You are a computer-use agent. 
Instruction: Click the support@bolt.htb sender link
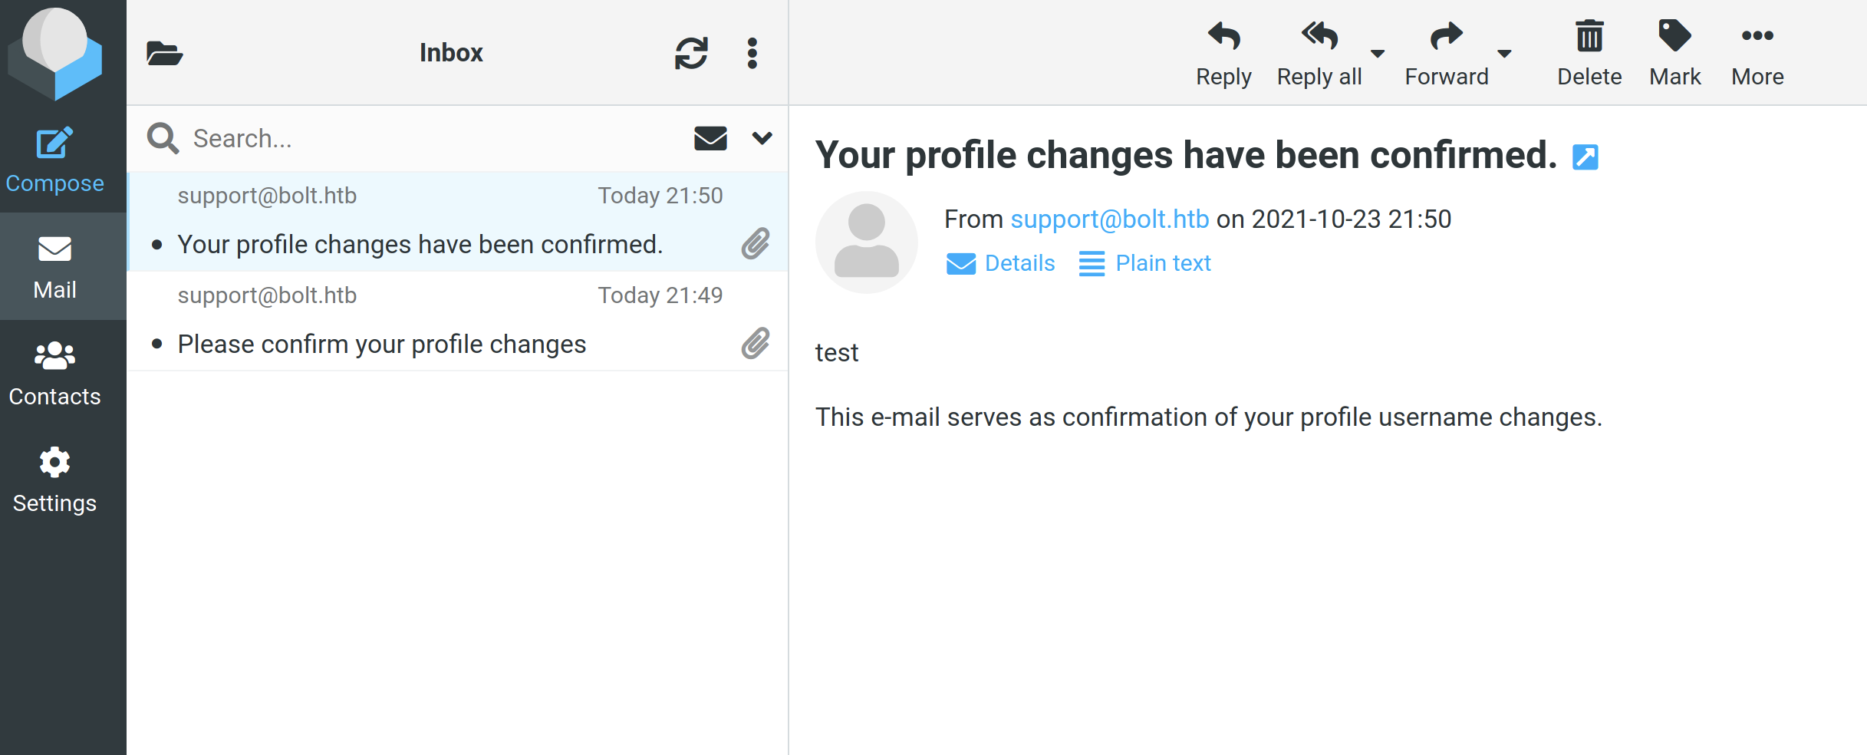[x=1109, y=219]
